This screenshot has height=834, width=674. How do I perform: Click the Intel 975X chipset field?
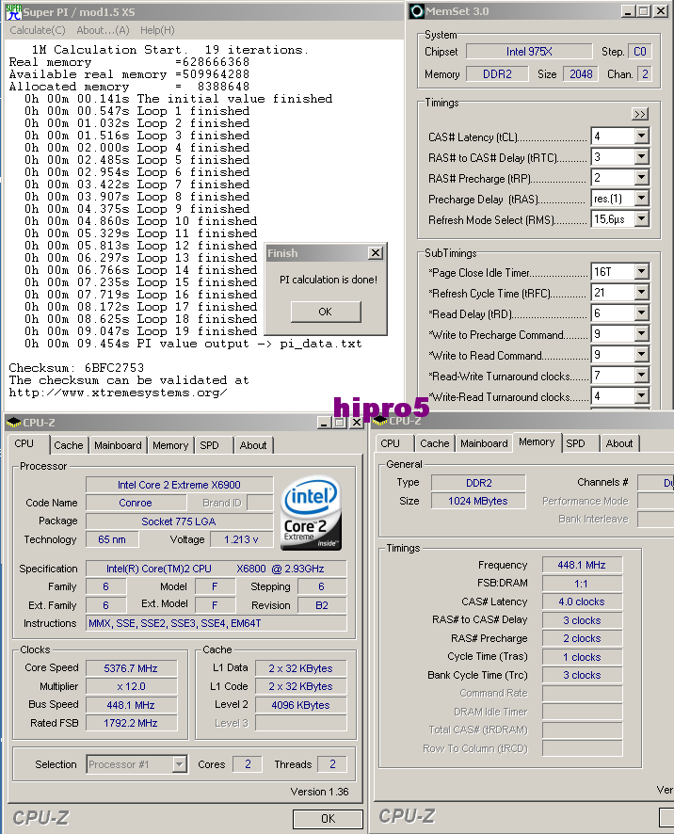[529, 52]
